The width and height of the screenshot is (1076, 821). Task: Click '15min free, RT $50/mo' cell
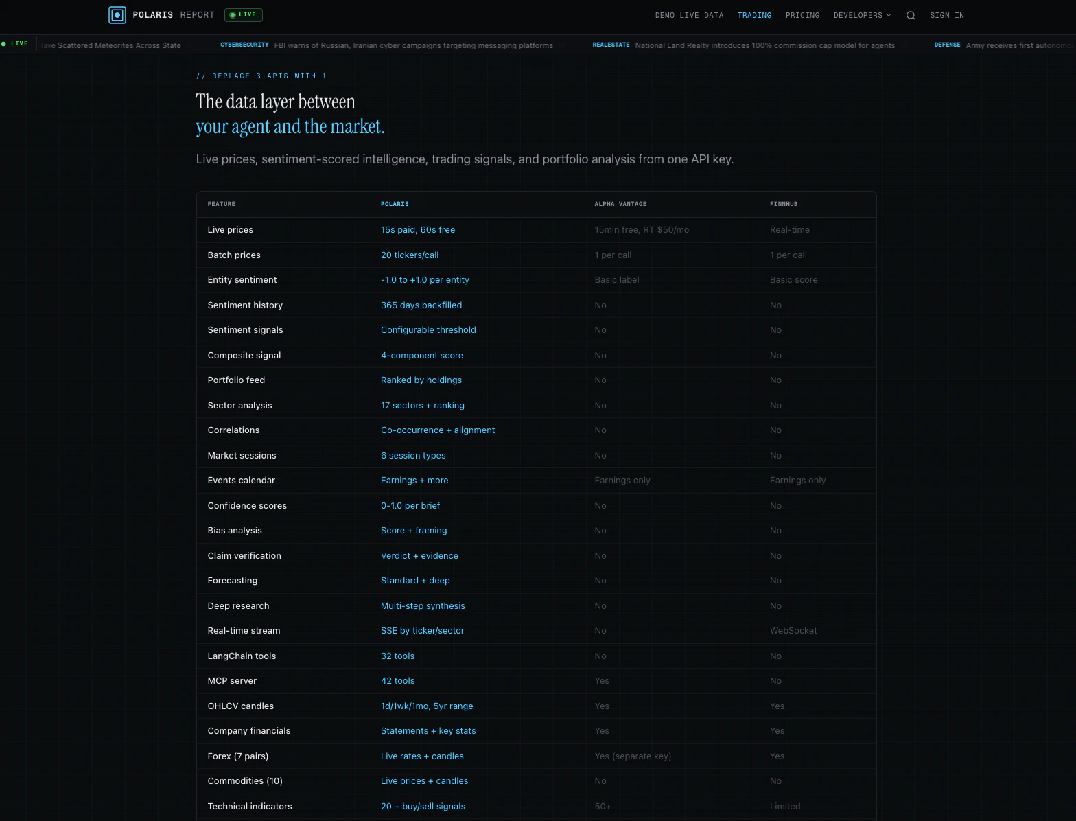point(642,230)
